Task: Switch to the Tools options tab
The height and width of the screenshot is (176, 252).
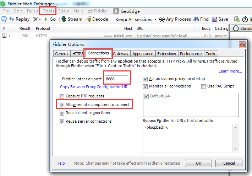Action: pyautogui.click(x=210, y=54)
